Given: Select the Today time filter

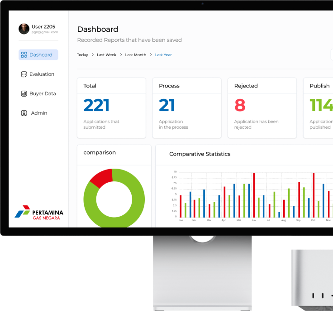Looking at the screenshot, I should point(82,55).
